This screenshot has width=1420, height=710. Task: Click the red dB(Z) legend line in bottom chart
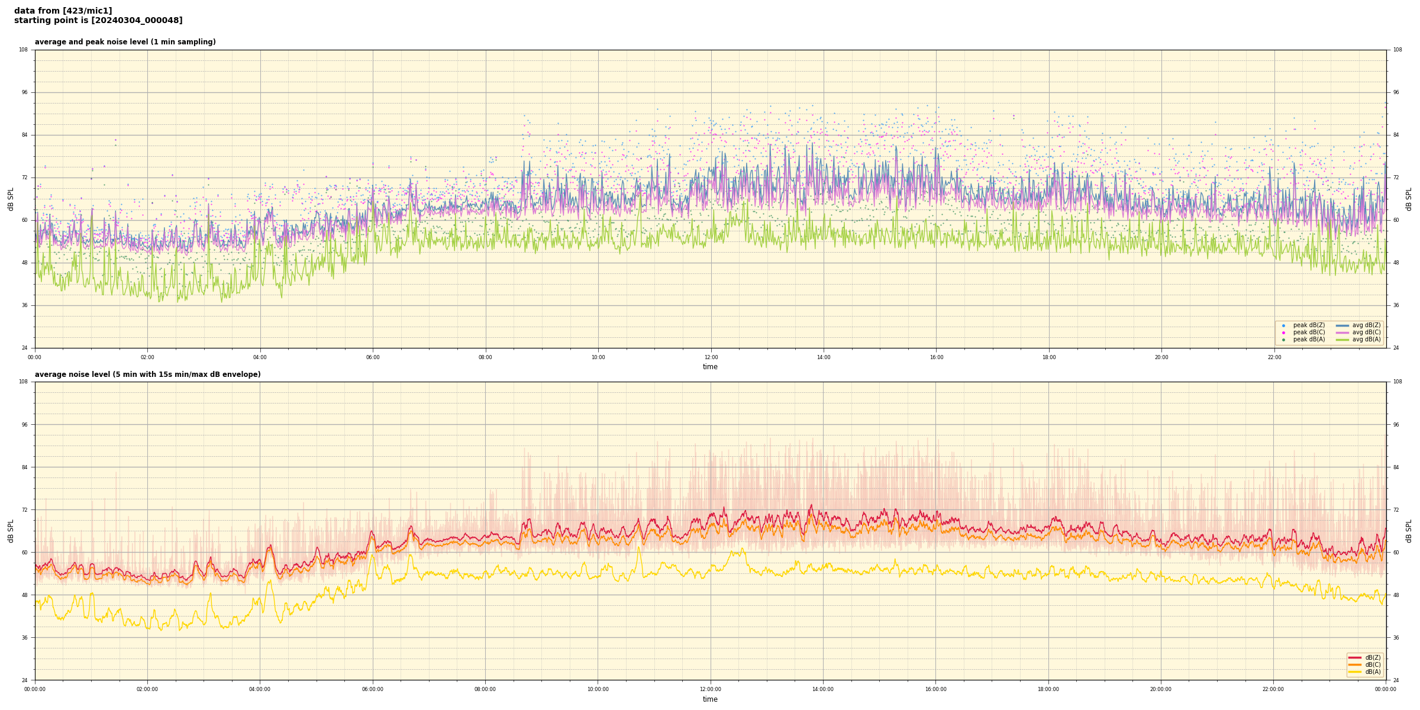pyautogui.click(x=1355, y=657)
